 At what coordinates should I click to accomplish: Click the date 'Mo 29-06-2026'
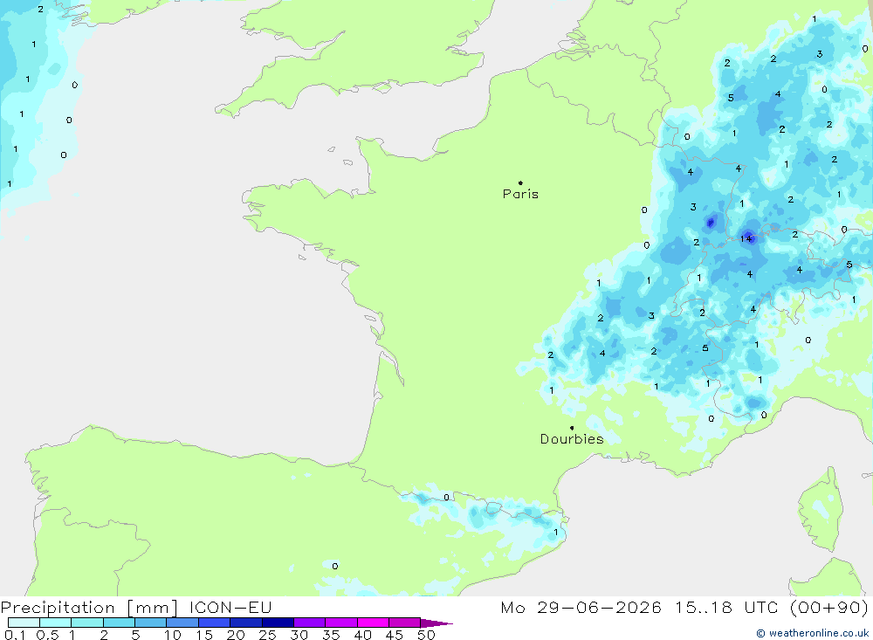(581, 608)
